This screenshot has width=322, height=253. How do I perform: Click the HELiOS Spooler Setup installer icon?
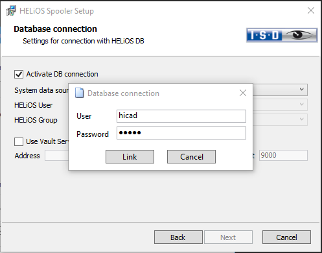[11, 10]
